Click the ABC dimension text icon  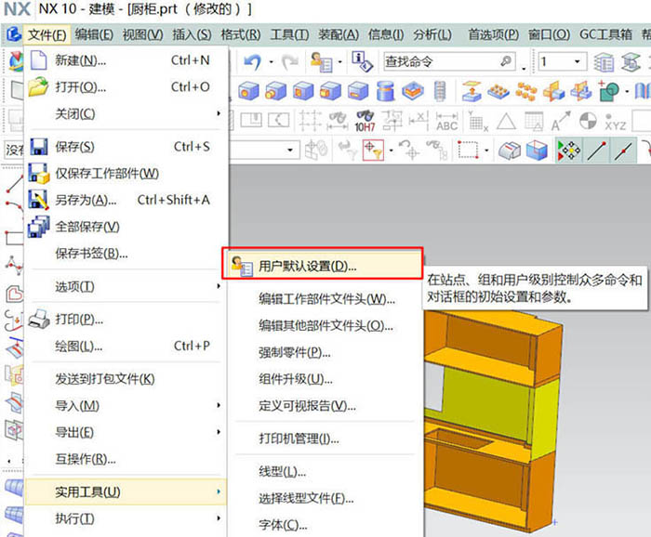click(446, 122)
